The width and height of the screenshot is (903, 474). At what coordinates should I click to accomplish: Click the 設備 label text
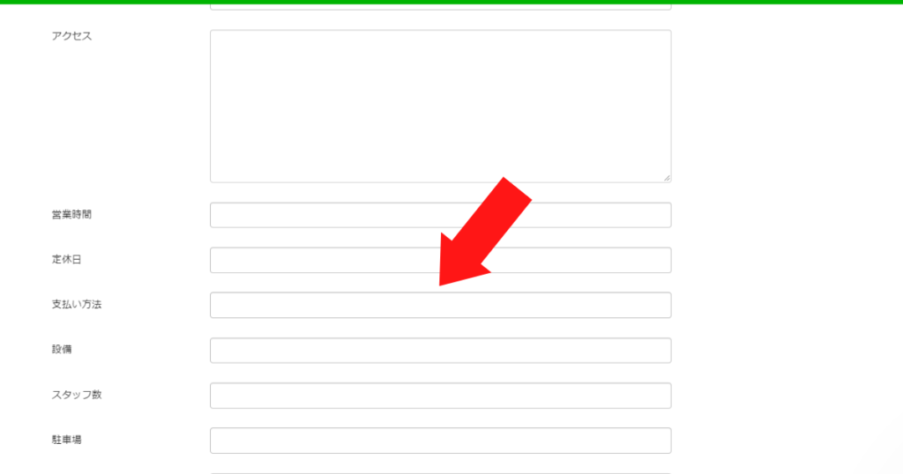62,349
